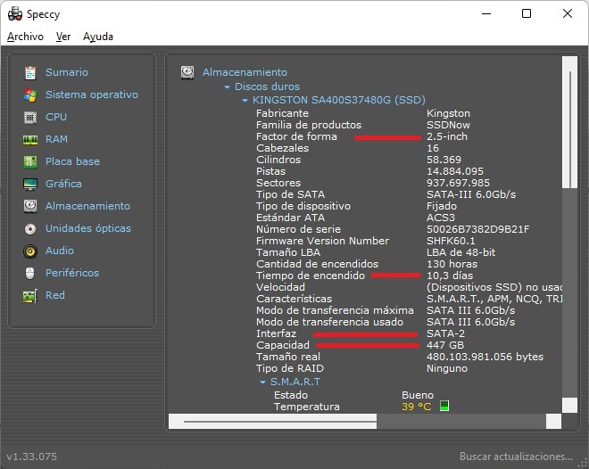Click the Speccy app icon in title bar
This screenshot has height=469, width=589.
(15, 14)
